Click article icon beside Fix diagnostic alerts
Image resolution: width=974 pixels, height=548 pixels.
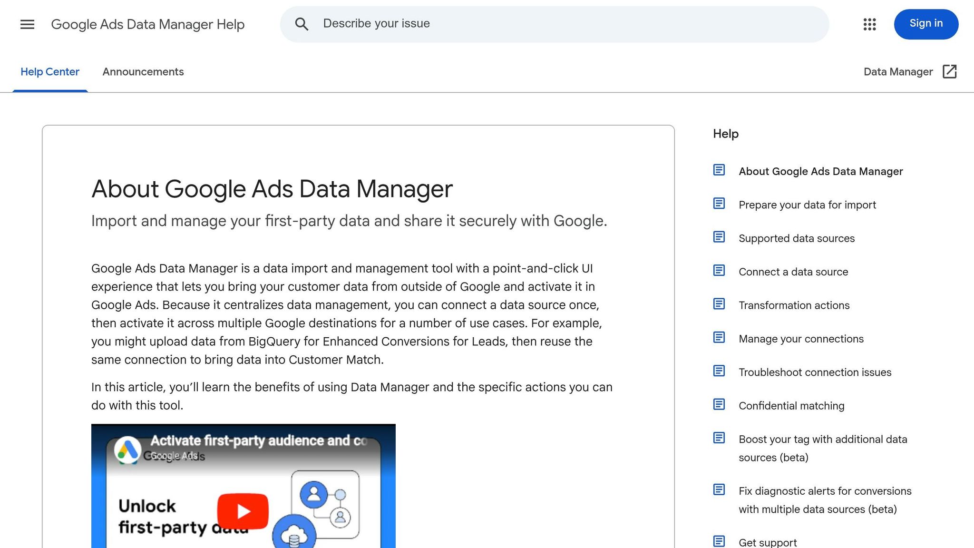click(x=719, y=489)
